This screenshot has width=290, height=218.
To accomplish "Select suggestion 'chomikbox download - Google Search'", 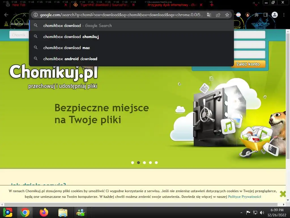I will (131, 26).
